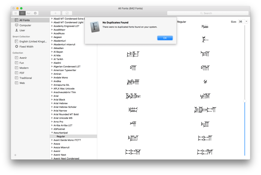Click the Search field in toolbar
Screen dimensions: 261x175
click(207, 13)
